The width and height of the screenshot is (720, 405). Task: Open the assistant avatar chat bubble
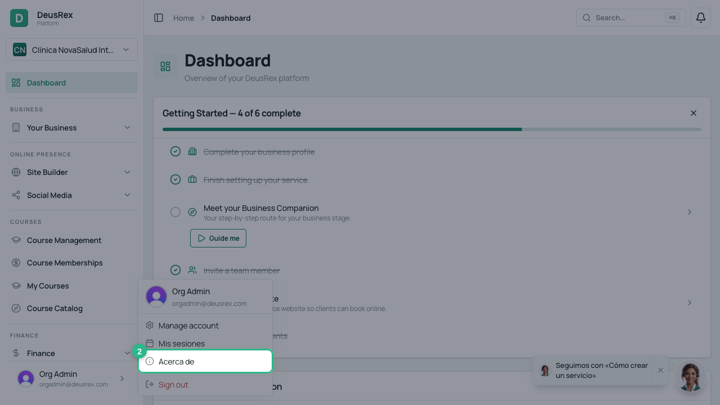(x=691, y=376)
